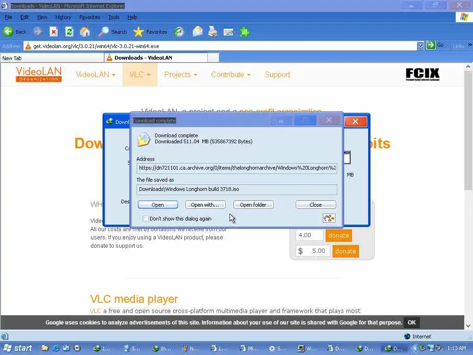This screenshot has height=355, width=473.
Task: Print the page using the printer icon
Action: tap(213, 32)
